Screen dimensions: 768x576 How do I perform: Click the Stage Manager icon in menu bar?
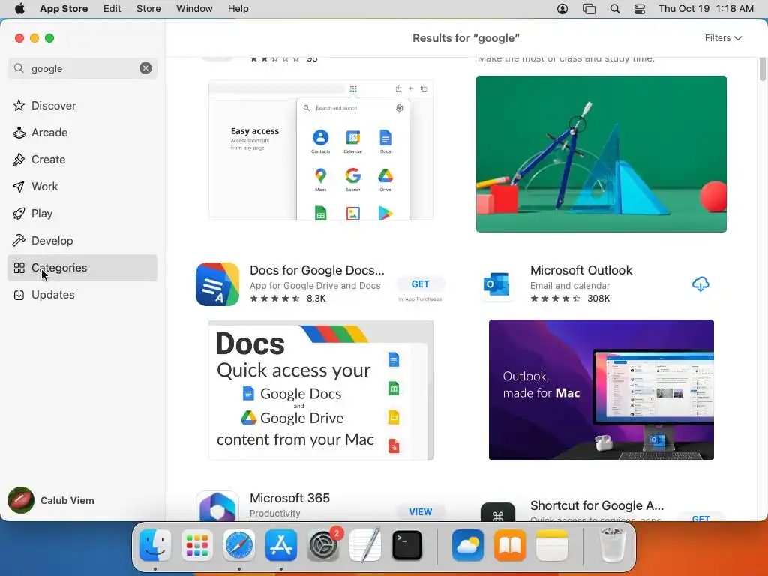[589, 9]
